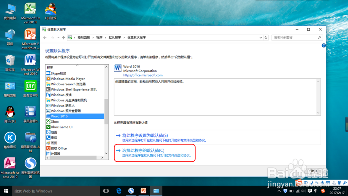Open the Control Panel taskbar button
The height and width of the screenshot is (196, 348).
(156, 191)
